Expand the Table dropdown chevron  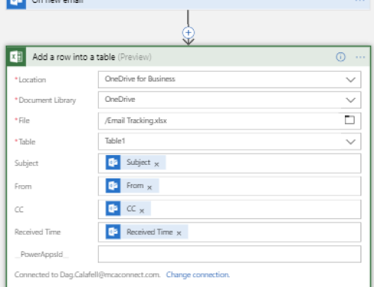click(351, 142)
